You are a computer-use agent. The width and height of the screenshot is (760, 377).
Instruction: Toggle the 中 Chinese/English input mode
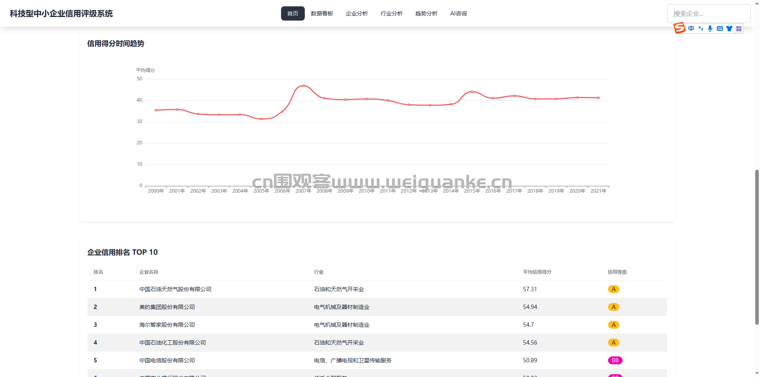coord(691,28)
